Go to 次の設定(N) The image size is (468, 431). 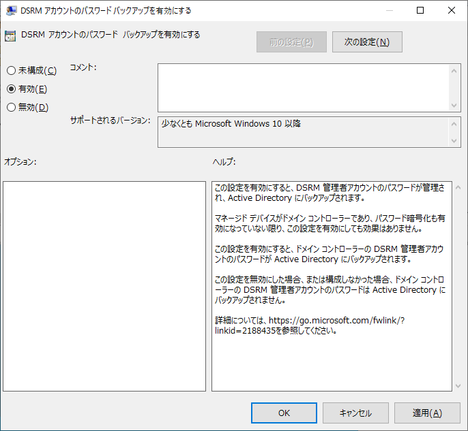tap(367, 42)
